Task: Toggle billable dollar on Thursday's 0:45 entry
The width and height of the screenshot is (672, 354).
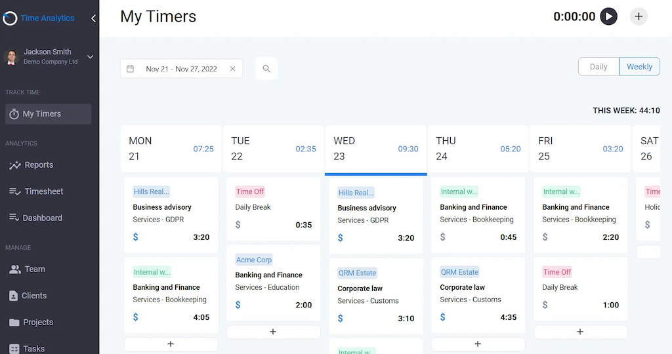Action: click(x=443, y=237)
